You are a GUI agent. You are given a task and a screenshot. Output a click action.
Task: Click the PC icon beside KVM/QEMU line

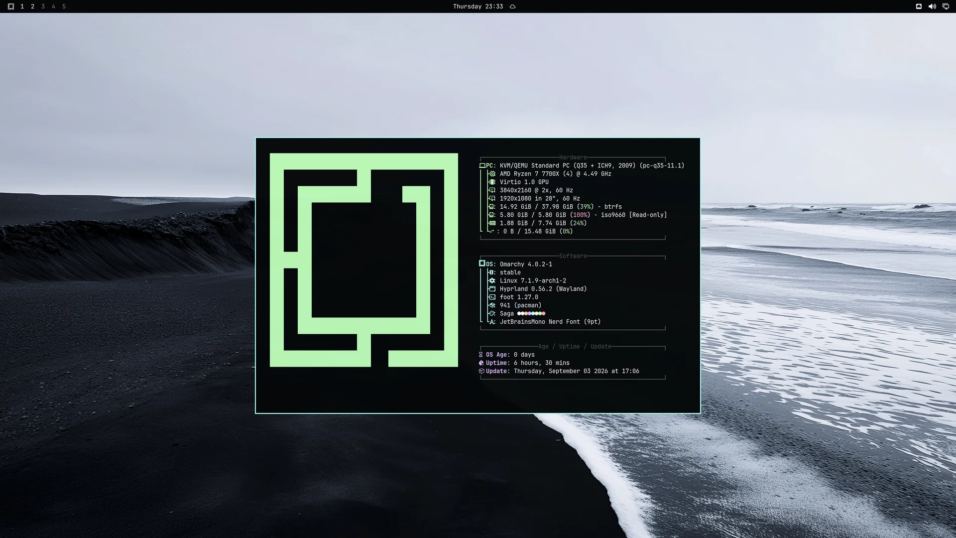coord(482,165)
